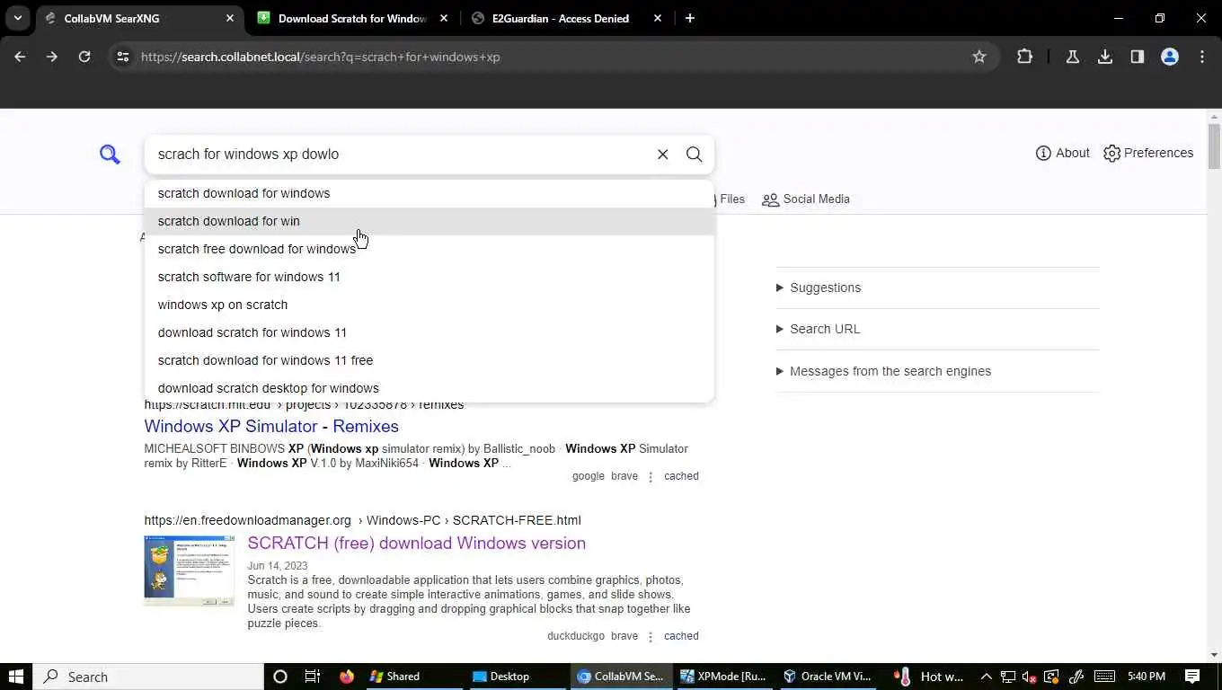The image size is (1222, 690).
Task: Show hidden system tray icons
Action: (986, 677)
